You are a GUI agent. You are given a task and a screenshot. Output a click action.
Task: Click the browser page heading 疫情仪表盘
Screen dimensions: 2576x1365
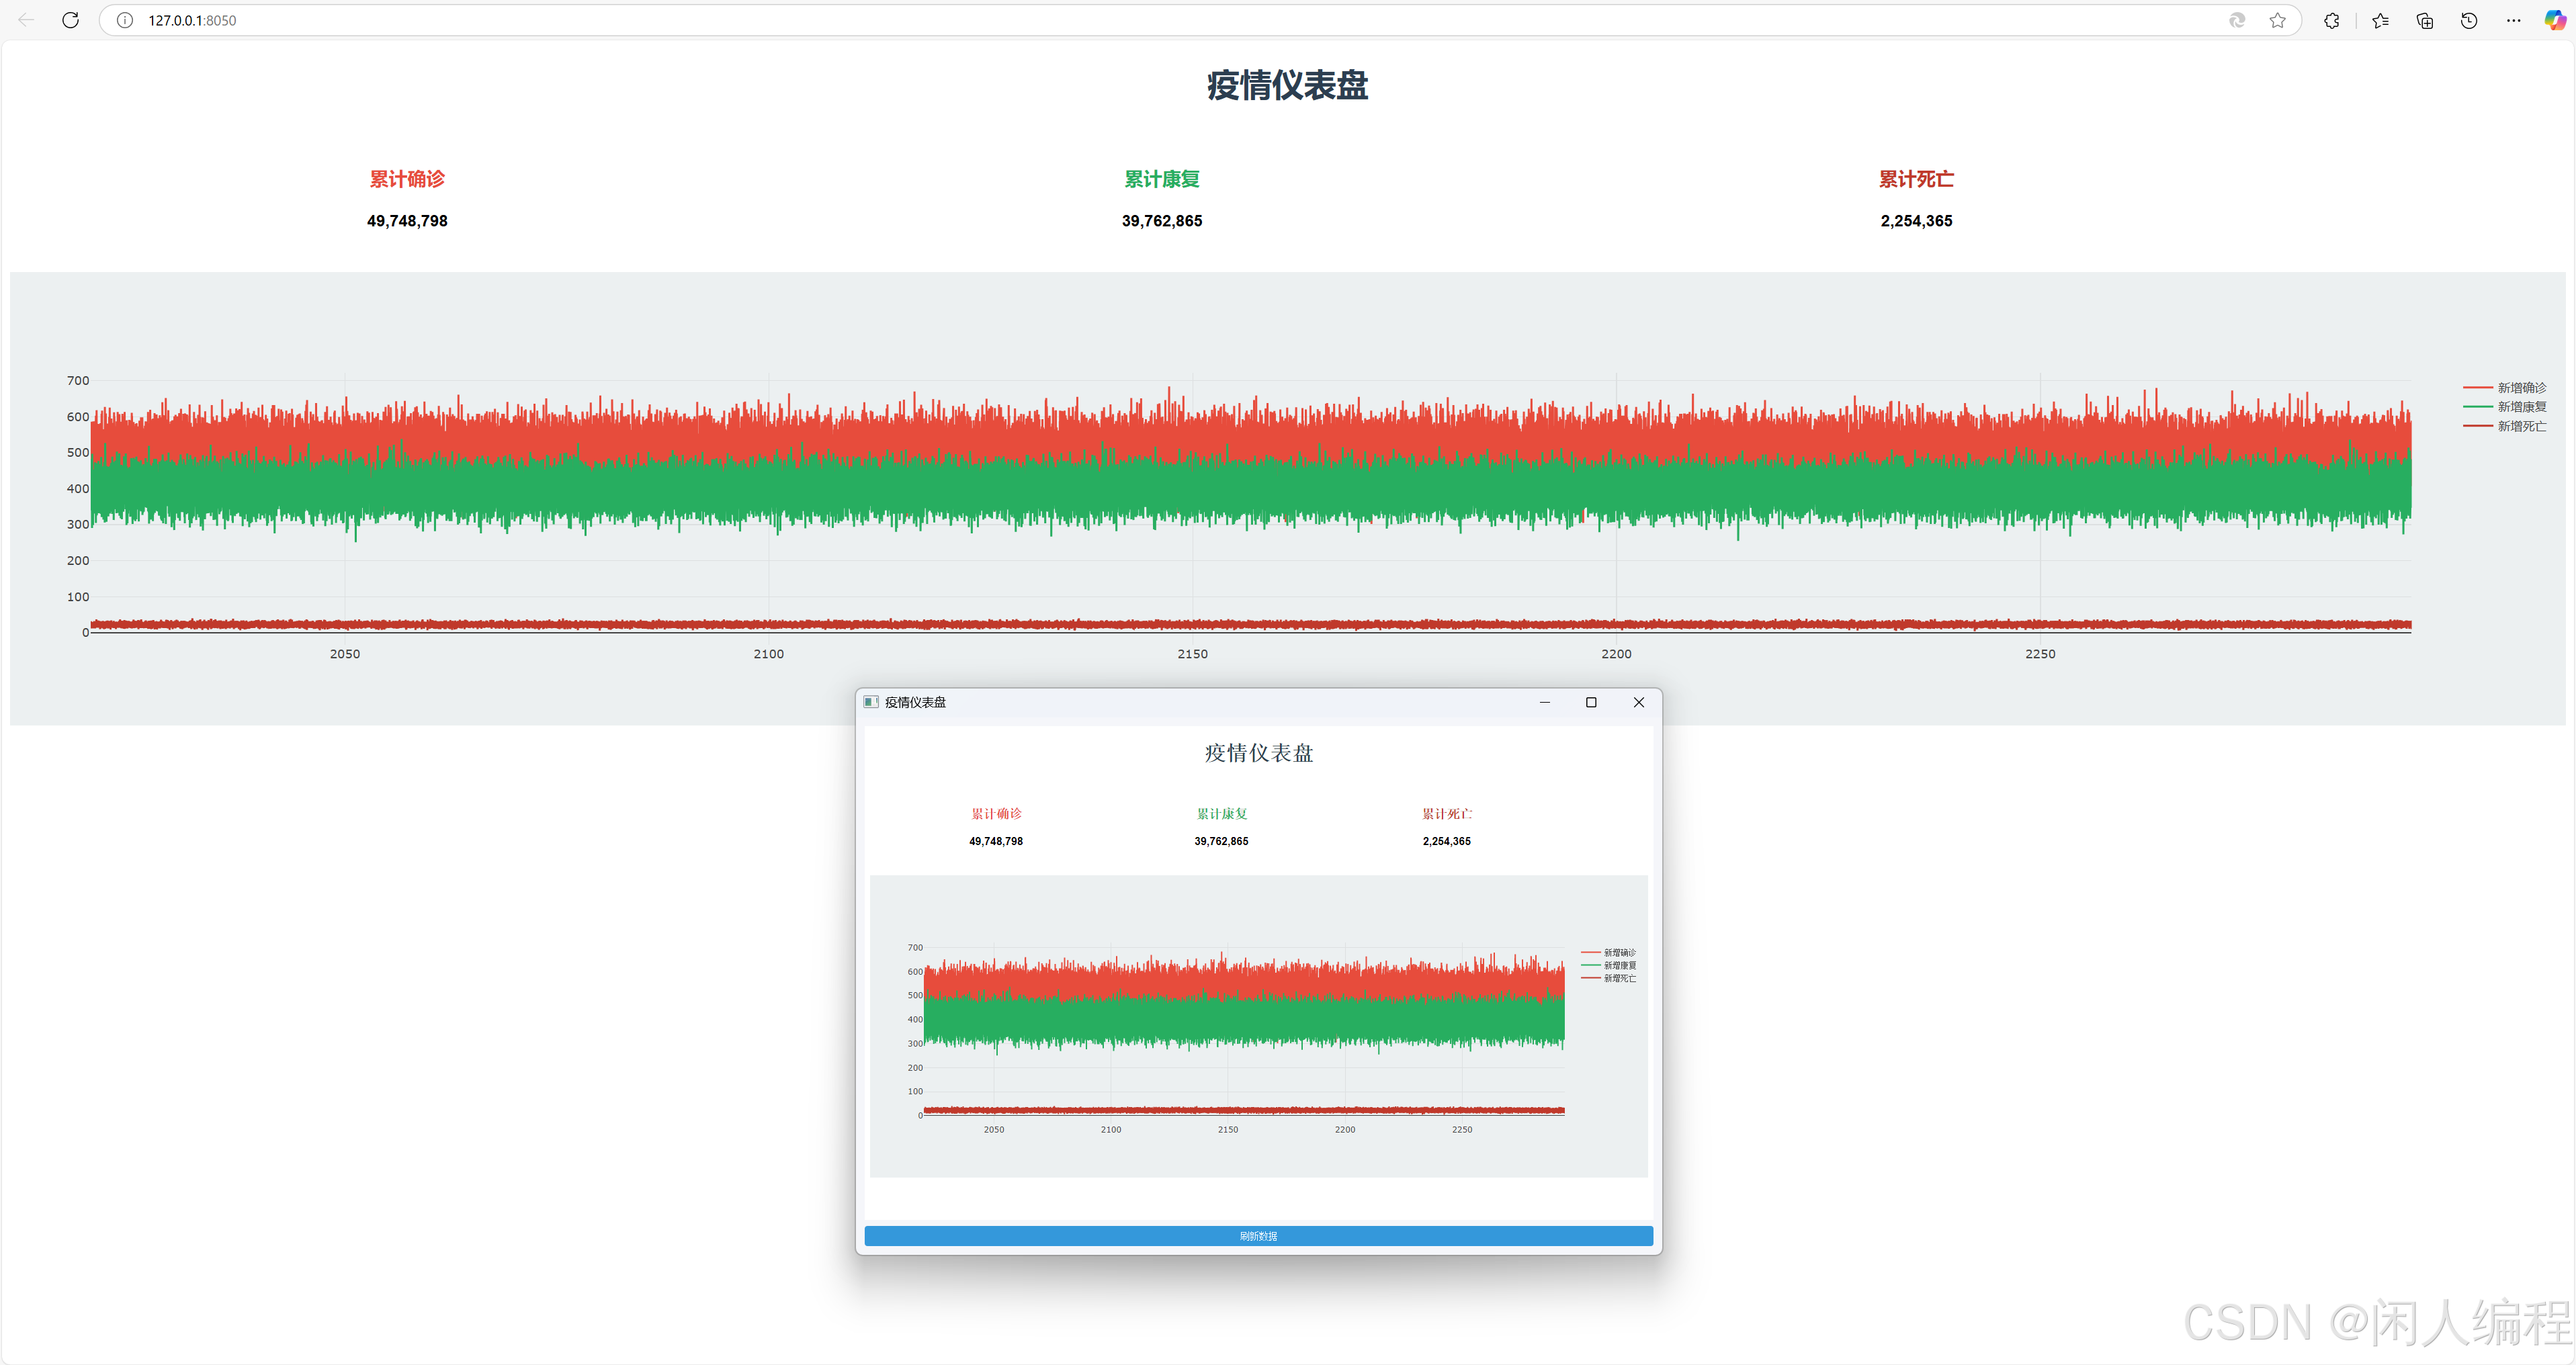point(1287,85)
